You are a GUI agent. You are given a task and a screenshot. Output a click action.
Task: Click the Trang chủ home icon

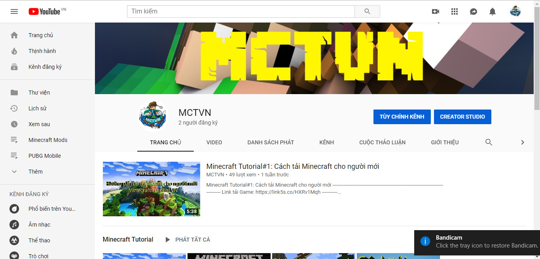tap(14, 35)
